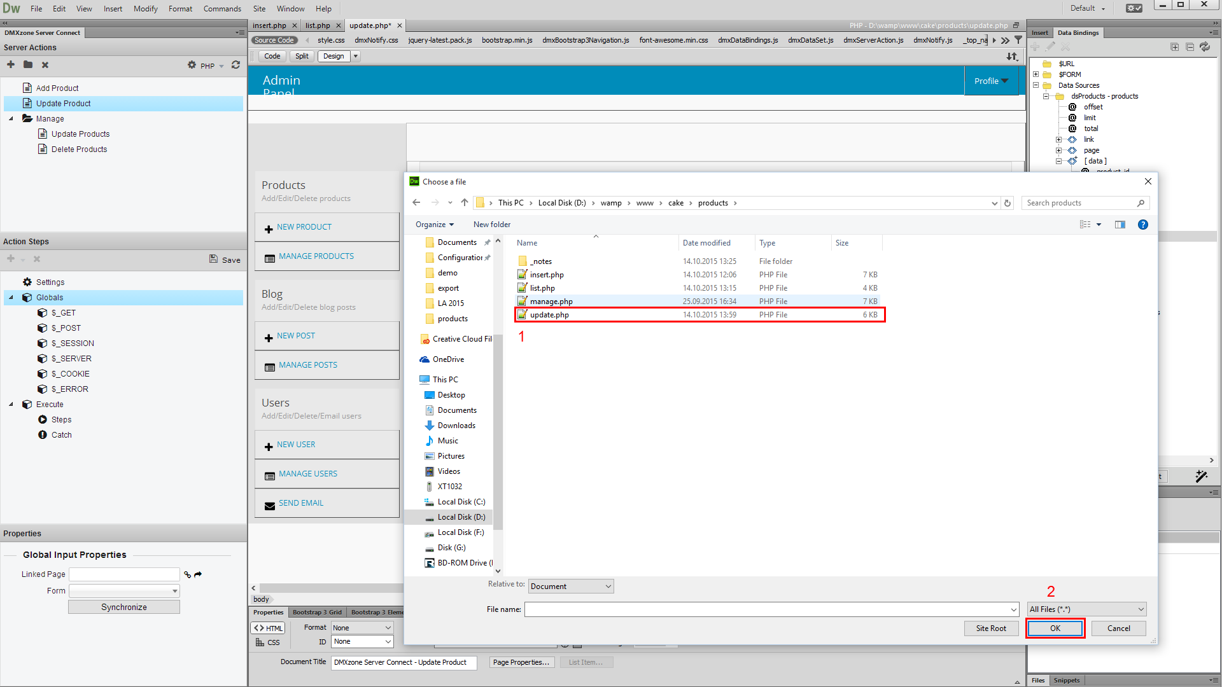
Task: Switch to Code view
Action: pyautogui.click(x=272, y=57)
